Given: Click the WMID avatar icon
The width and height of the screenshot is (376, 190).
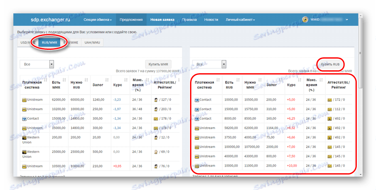Looking at the screenshot, I should point(305,20).
